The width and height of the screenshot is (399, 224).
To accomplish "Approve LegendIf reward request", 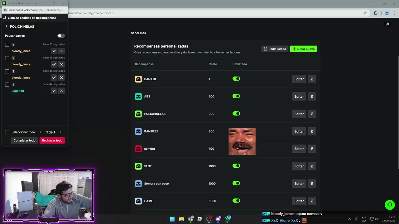I will [54, 91].
